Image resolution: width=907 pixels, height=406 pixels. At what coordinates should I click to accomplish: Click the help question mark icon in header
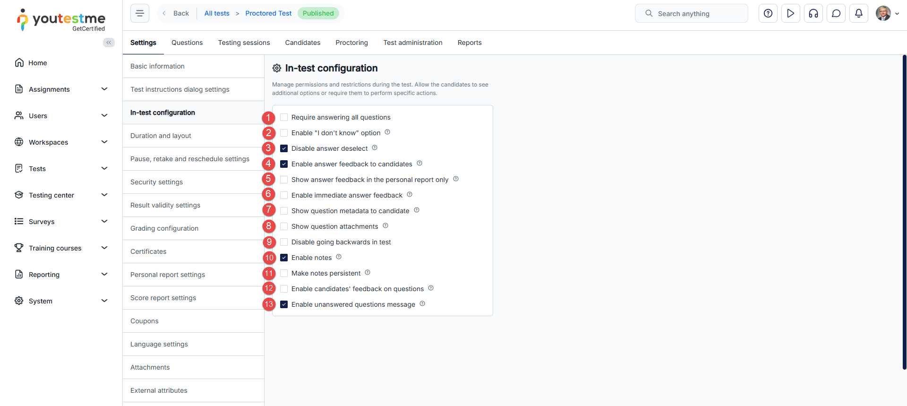(x=768, y=13)
